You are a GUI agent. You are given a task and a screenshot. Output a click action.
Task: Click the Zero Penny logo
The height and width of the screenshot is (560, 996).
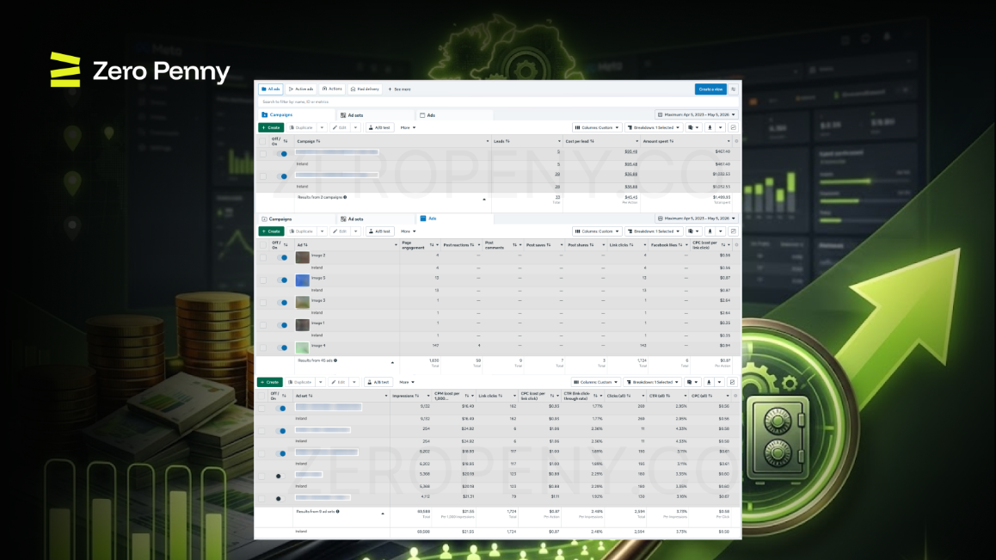point(139,70)
